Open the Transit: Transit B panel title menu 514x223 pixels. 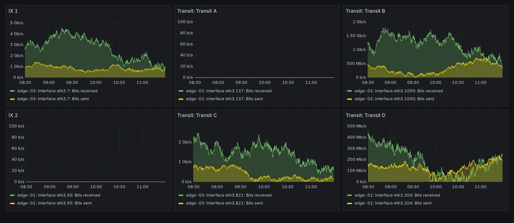pos(365,11)
